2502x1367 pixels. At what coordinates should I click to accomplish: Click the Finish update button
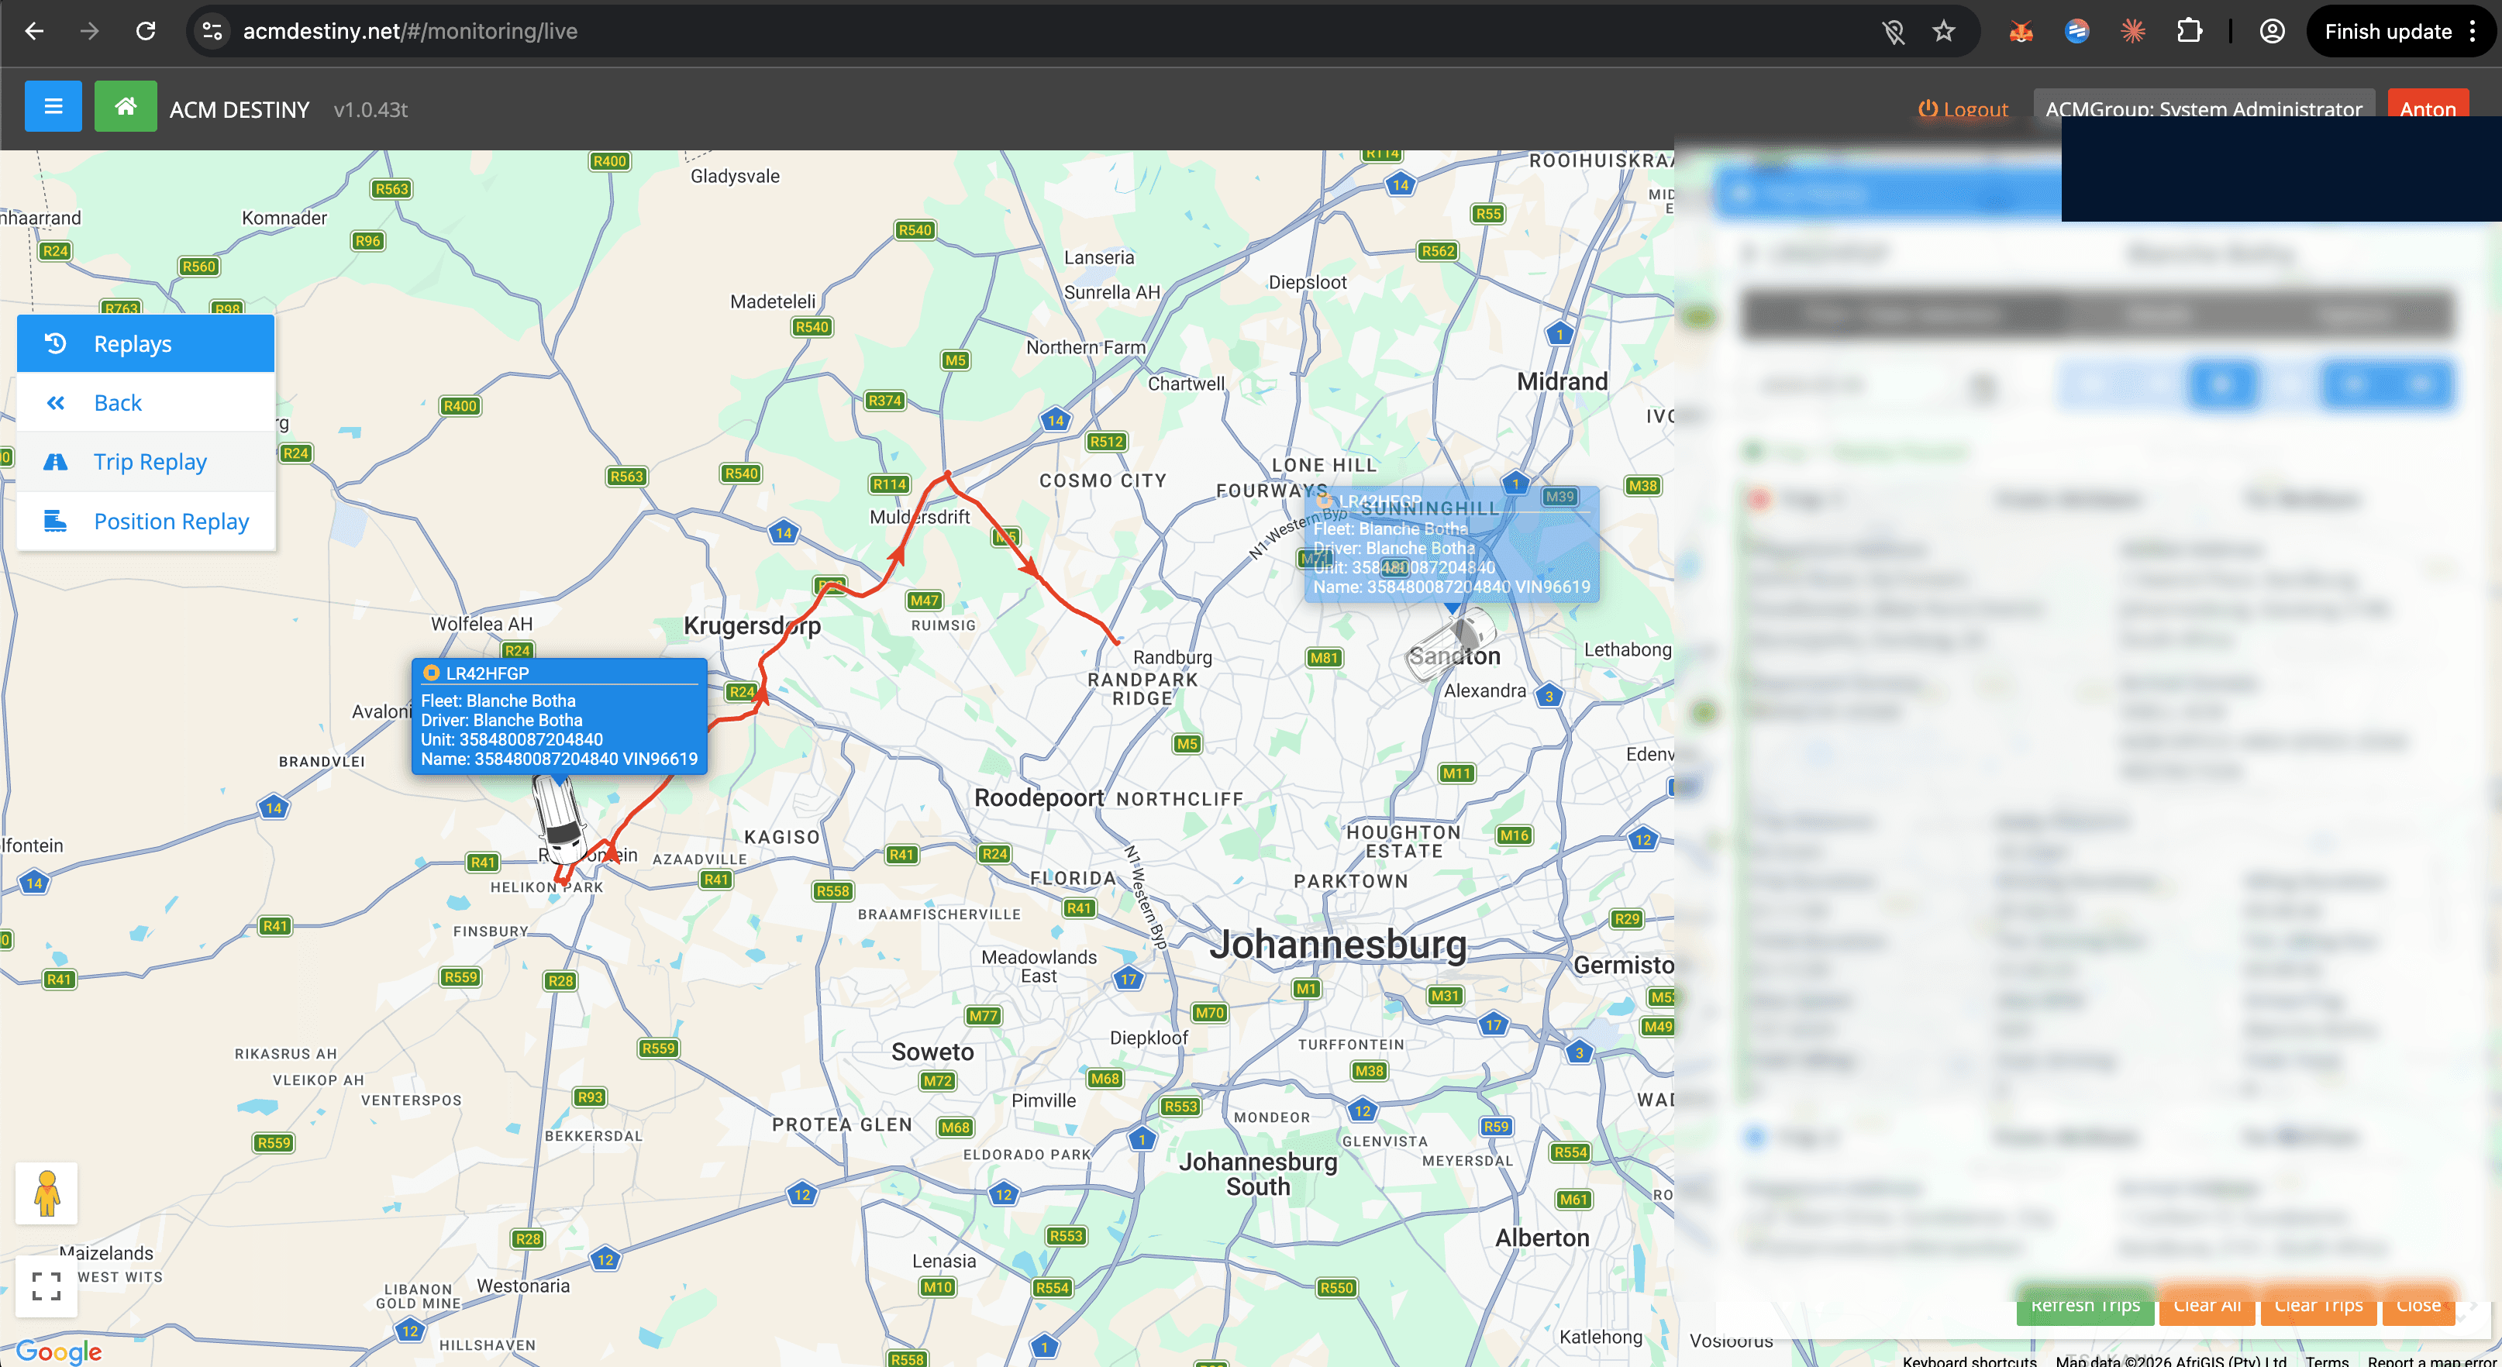pos(2388,32)
